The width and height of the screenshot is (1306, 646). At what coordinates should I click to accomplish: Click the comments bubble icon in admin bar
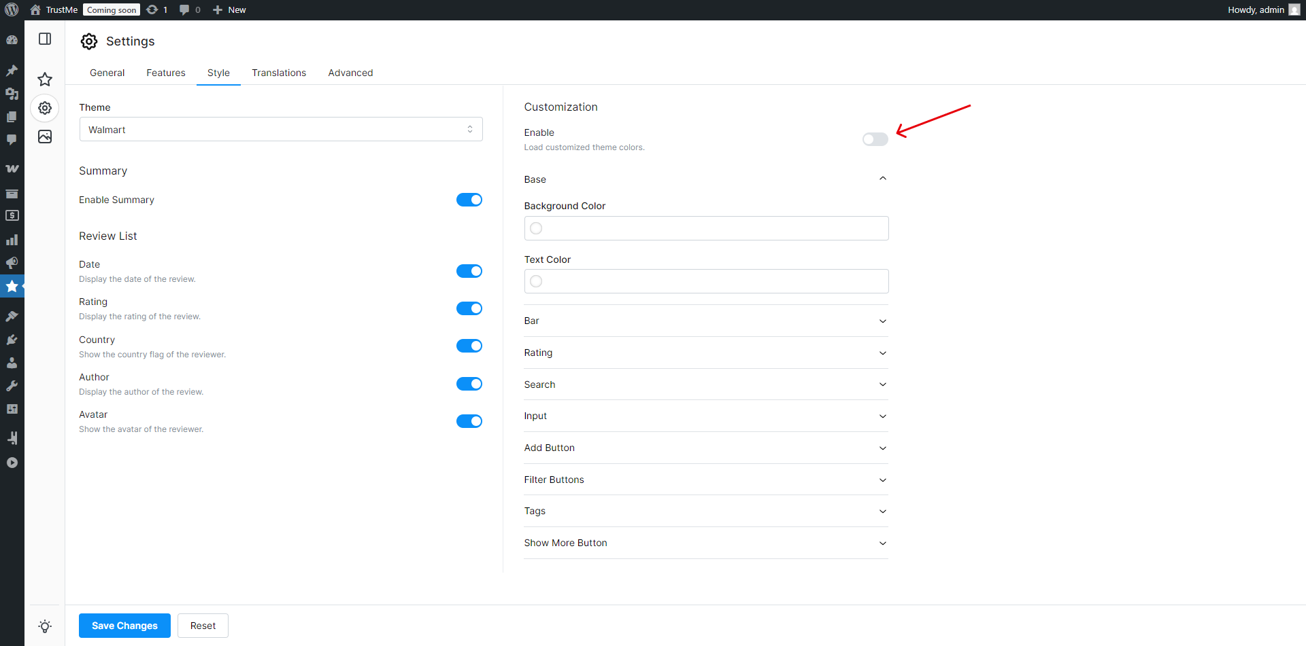184,10
